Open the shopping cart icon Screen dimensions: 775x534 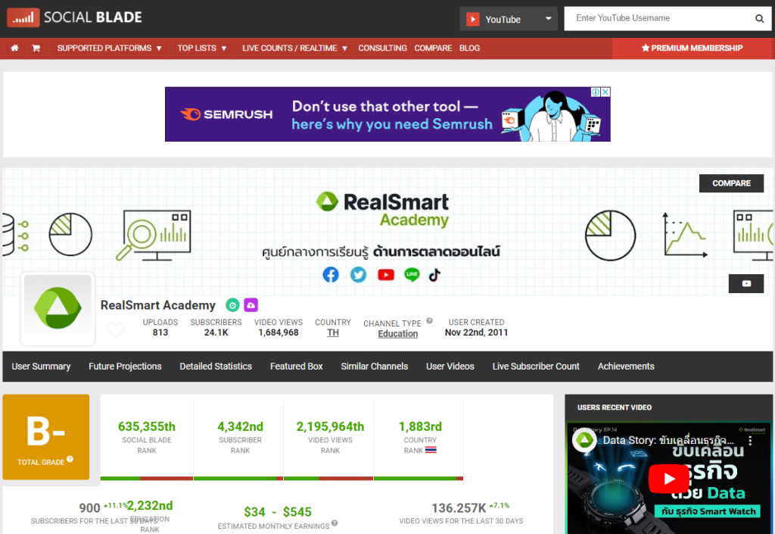(36, 48)
